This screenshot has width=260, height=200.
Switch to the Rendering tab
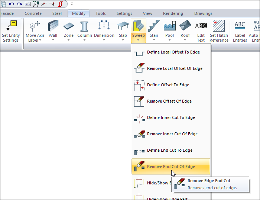(173, 14)
